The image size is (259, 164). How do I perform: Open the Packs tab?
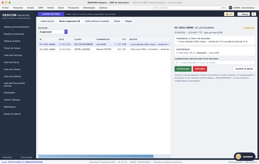(117, 21)
